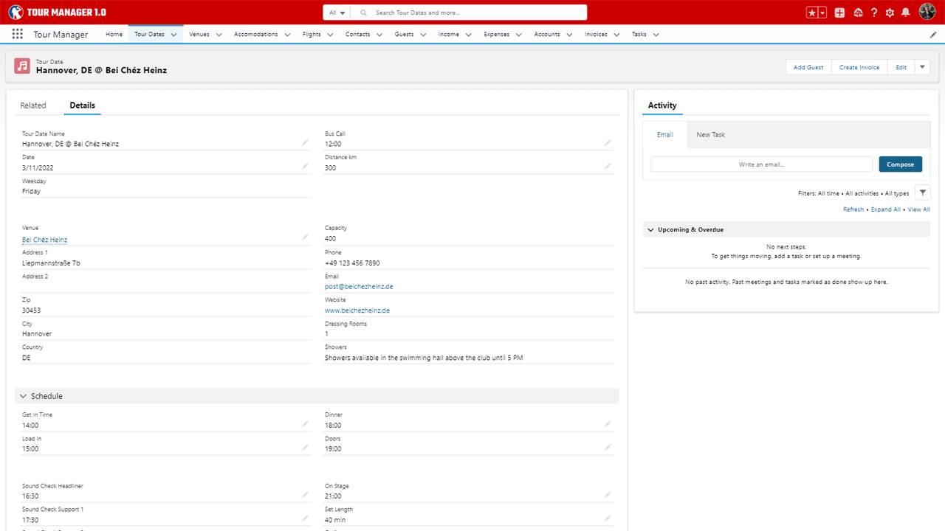Click the Write an email input box

click(x=761, y=164)
